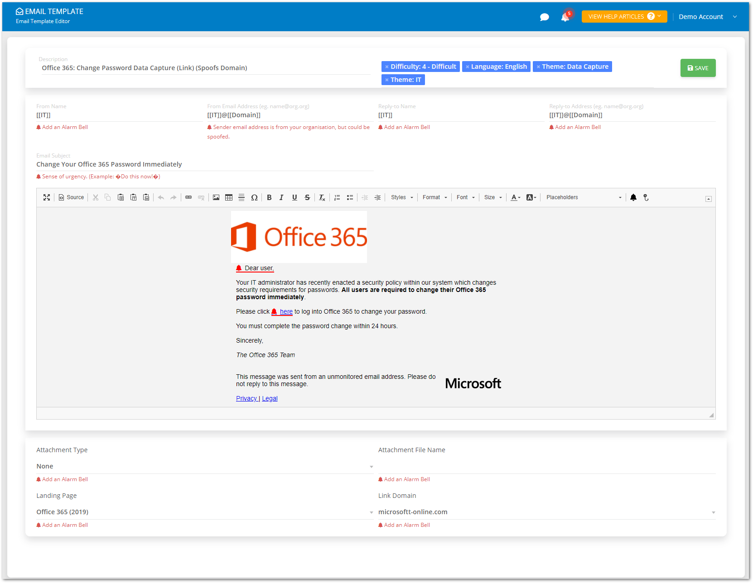Open the Format dropdown
The image size is (753, 583).
[x=434, y=197]
